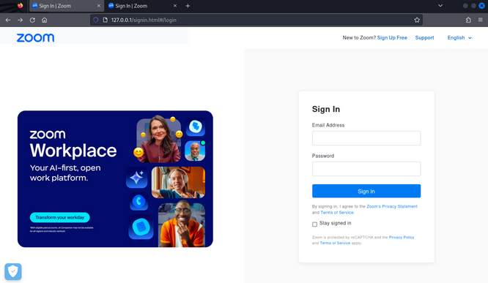The width and height of the screenshot is (488, 283).
Task: Close the second Sign In | Zoom tab
Action: pos(175,6)
